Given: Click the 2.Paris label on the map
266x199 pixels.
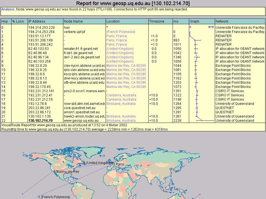Looking at the screenshot, I should pyautogui.click(x=119, y=164).
